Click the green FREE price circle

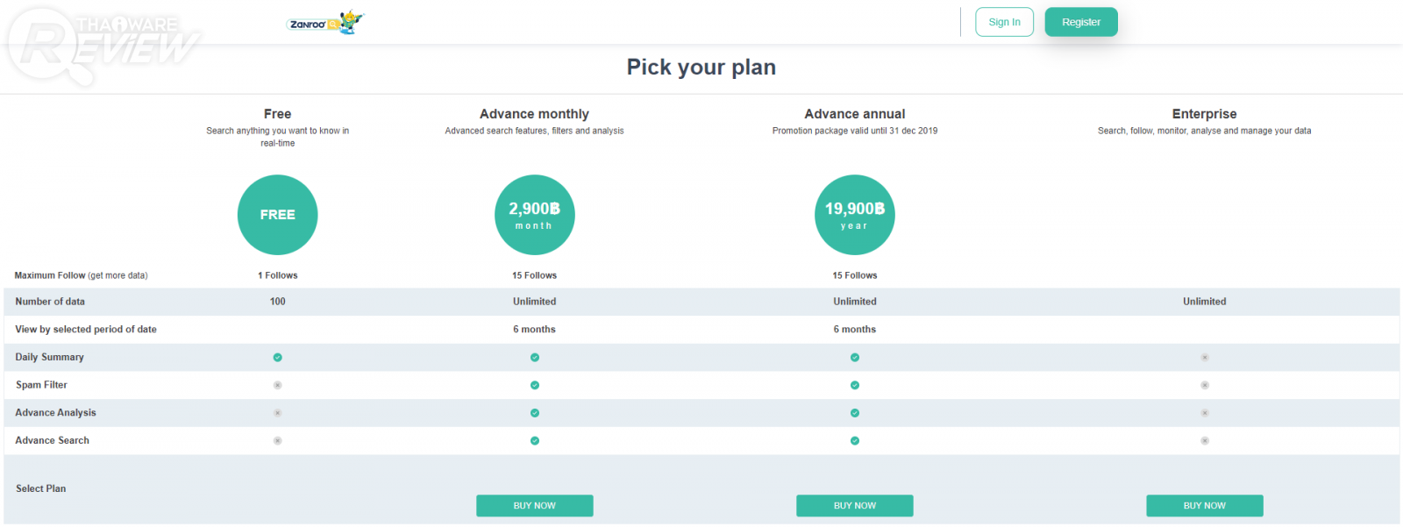[x=277, y=215]
